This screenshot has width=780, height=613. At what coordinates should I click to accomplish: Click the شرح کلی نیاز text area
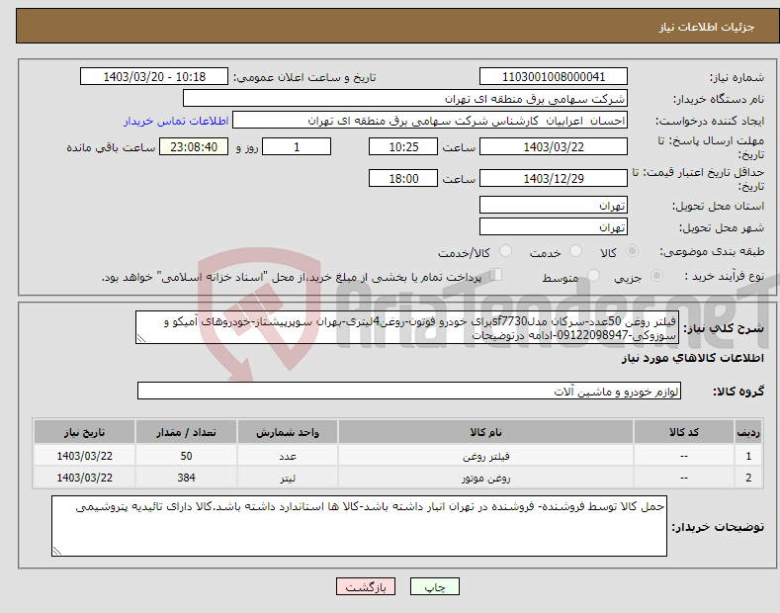(x=407, y=327)
